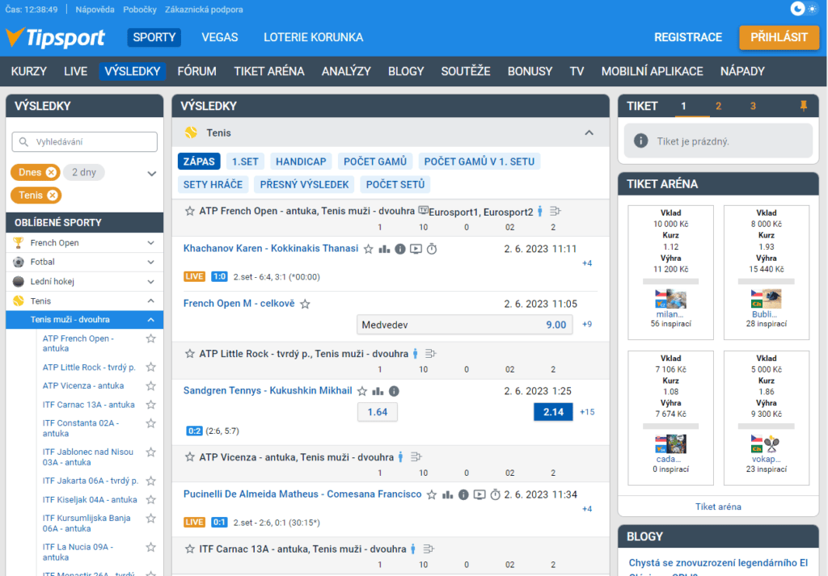Open info for Khachanov - Kokkinakis match
This screenshot has height=576, width=828.
[x=400, y=249]
